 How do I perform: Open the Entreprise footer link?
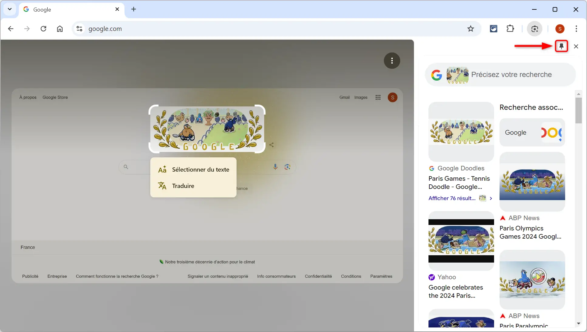pos(57,276)
